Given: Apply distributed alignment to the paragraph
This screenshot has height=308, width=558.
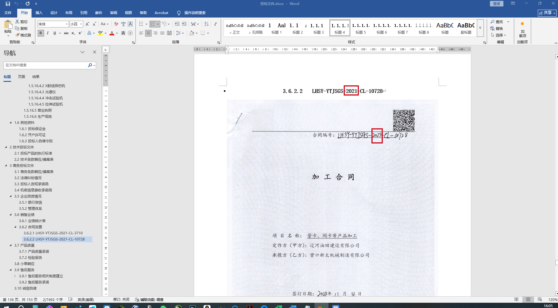Looking at the screenshot, I should 169,33.
